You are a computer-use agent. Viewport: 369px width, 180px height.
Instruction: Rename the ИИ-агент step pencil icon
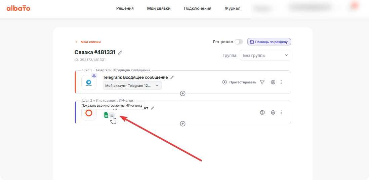[153, 108]
